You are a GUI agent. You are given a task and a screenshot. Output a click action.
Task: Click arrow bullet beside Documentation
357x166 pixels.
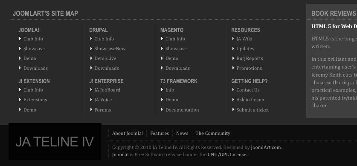[162, 109]
